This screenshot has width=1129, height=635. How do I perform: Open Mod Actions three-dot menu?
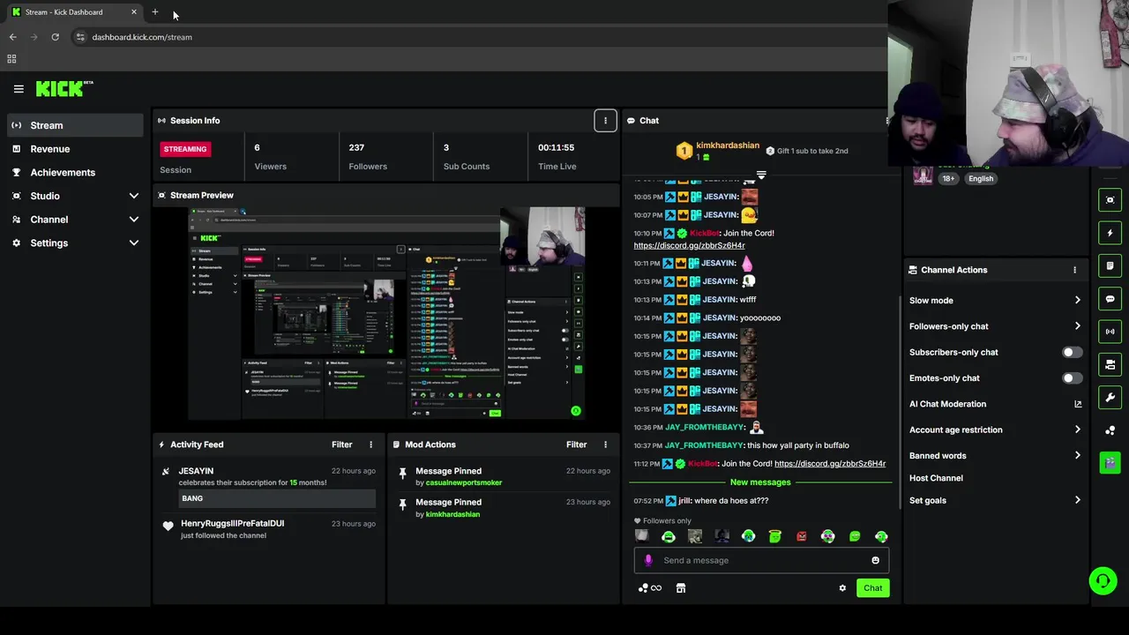(605, 444)
